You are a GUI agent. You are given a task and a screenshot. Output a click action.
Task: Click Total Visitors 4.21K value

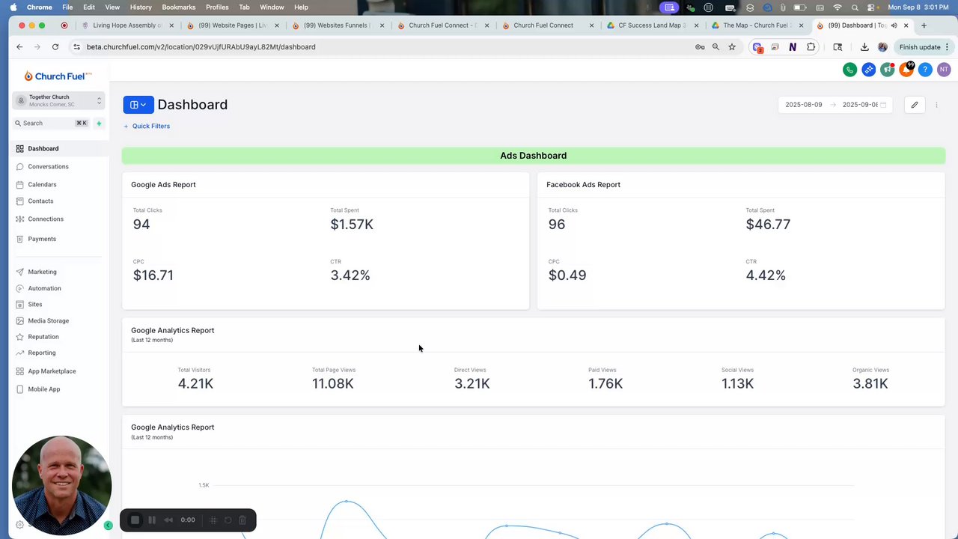click(x=195, y=383)
